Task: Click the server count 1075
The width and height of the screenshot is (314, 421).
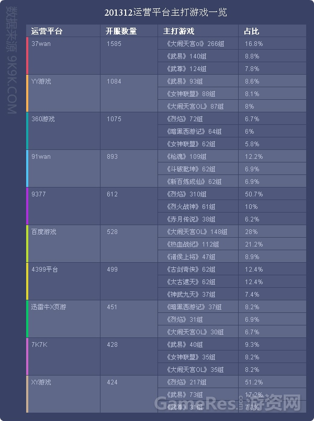Action: [x=114, y=119]
